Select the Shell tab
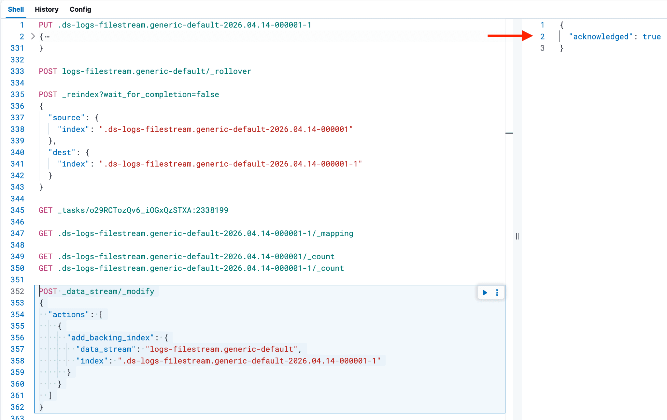This screenshot has width=667, height=420. 16,9
